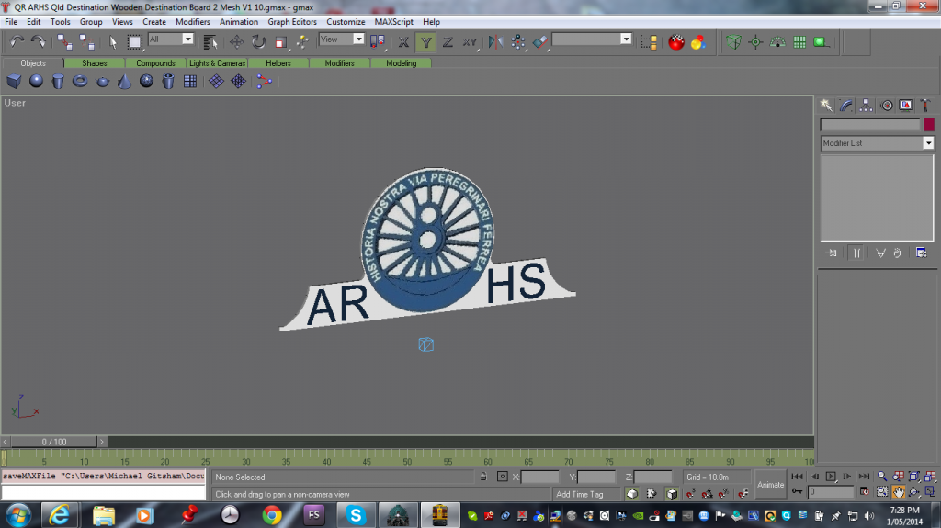Click the Array tool icon
Screen dimensions: 941x528
[x=518, y=42]
